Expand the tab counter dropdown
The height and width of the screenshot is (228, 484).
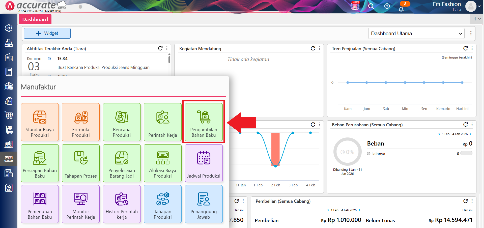pyautogui.click(x=477, y=19)
